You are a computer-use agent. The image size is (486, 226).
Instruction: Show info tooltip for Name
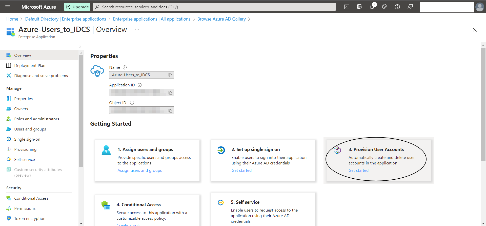[125, 67]
